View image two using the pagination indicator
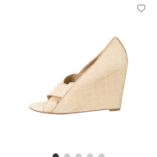 [67, 155]
